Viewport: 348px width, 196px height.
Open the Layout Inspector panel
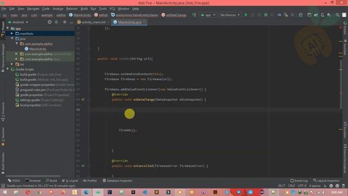pos(326,181)
